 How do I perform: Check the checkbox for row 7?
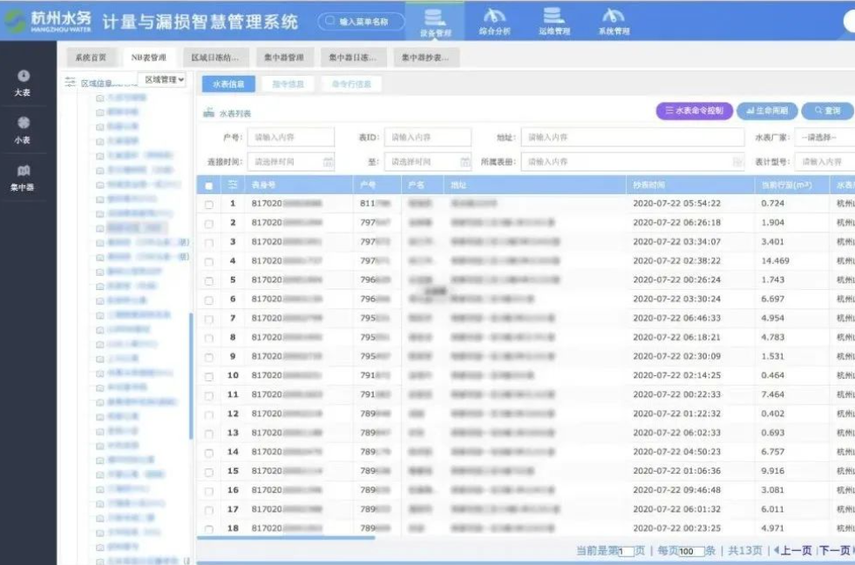tap(208, 319)
